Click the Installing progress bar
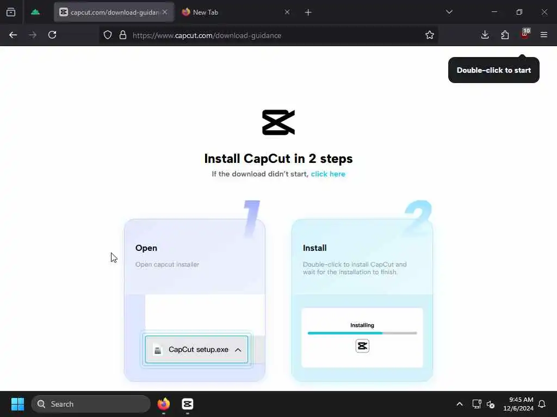This screenshot has width=557, height=417. pyautogui.click(x=362, y=333)
